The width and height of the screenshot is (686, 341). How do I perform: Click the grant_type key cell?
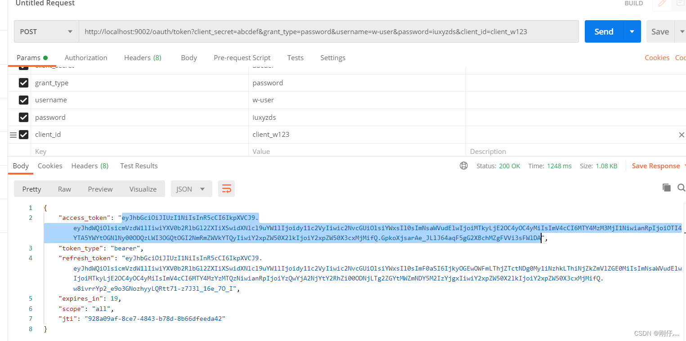pos(139,83)
